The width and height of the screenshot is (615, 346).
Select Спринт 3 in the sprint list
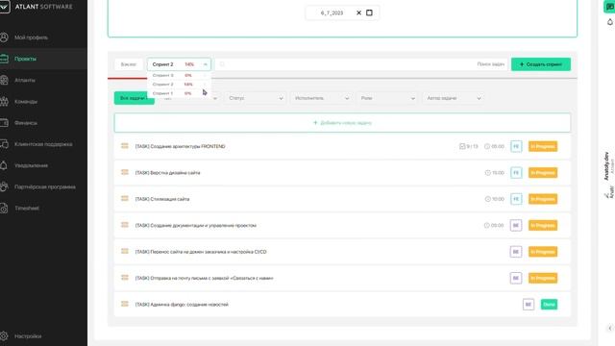[x=179, y=75]
